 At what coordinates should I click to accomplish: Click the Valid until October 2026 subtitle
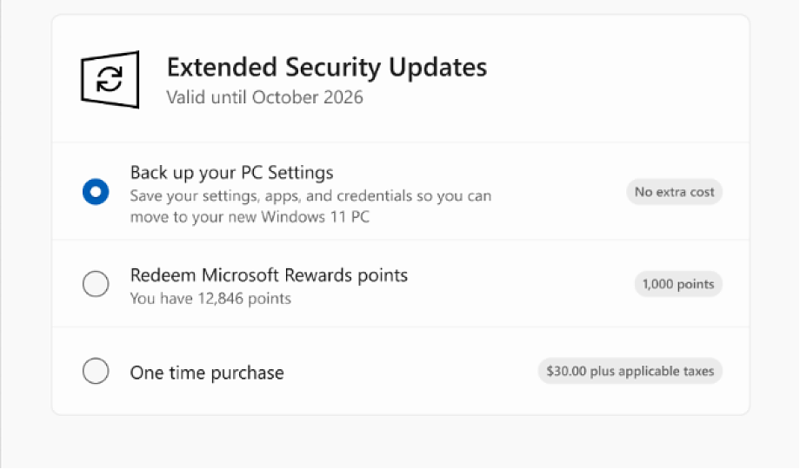265,97
